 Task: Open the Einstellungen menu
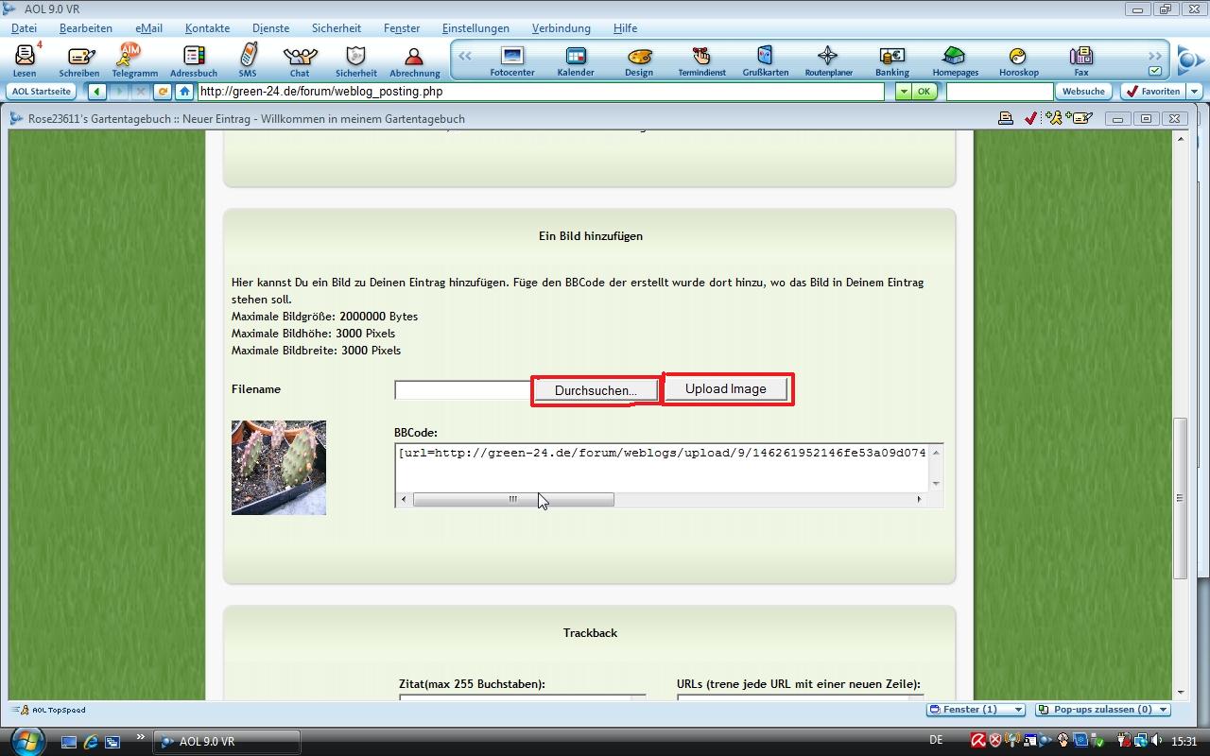(x=475, y=28)
